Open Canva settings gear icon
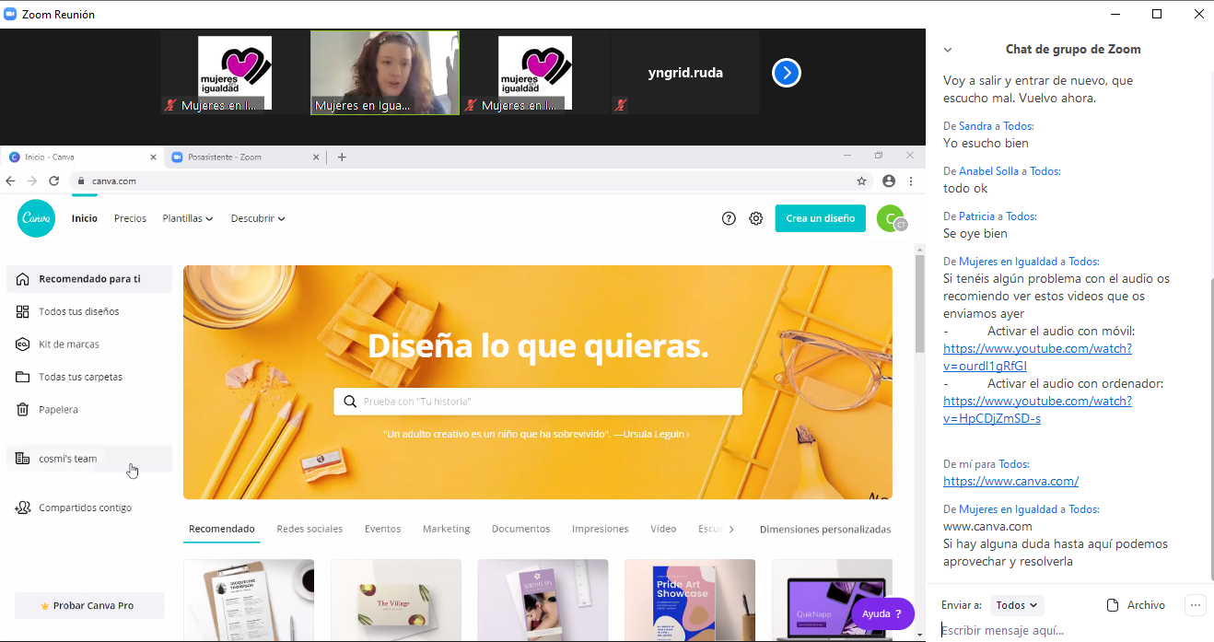 click(x=756, y=218)
